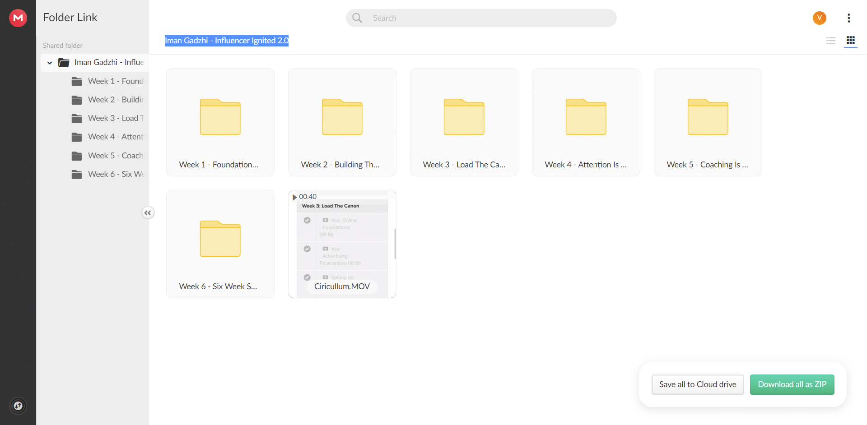Click Download all as ZIP button
Image resolution: width=867 pixels, height=425 pixels.
click(792, 384)
